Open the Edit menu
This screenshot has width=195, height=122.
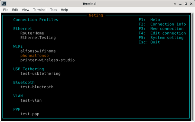15,10
